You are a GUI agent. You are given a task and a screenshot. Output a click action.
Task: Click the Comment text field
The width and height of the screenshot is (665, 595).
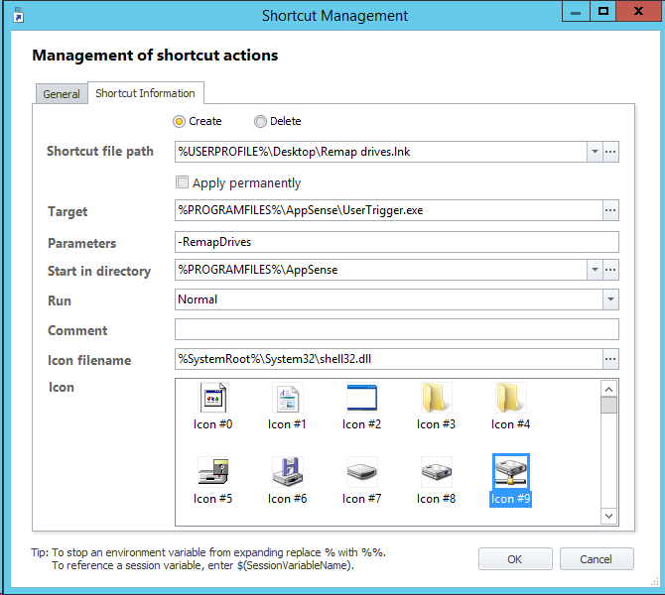coord(396,330)
